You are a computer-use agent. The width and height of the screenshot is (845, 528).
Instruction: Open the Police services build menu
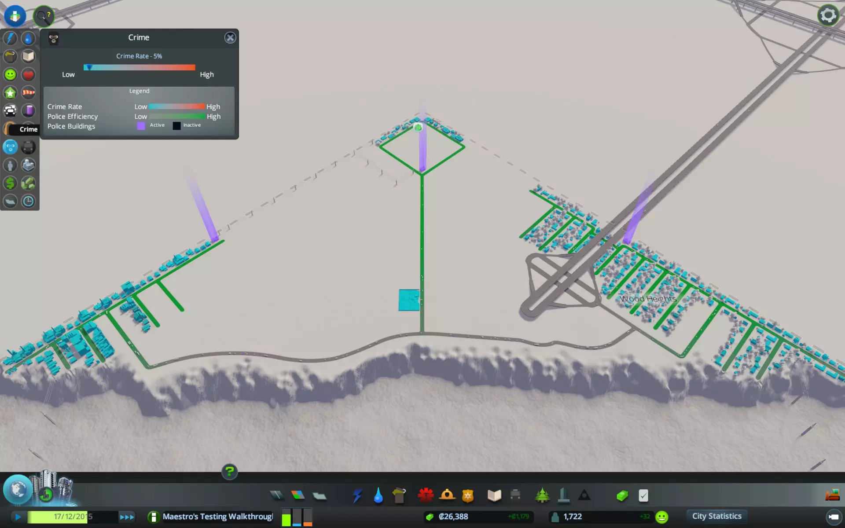click(467, 495)
